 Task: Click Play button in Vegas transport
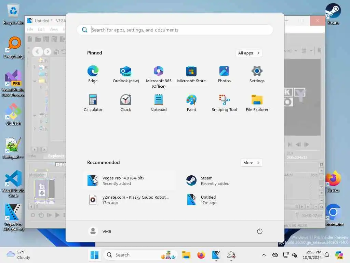tap(57, 215)
